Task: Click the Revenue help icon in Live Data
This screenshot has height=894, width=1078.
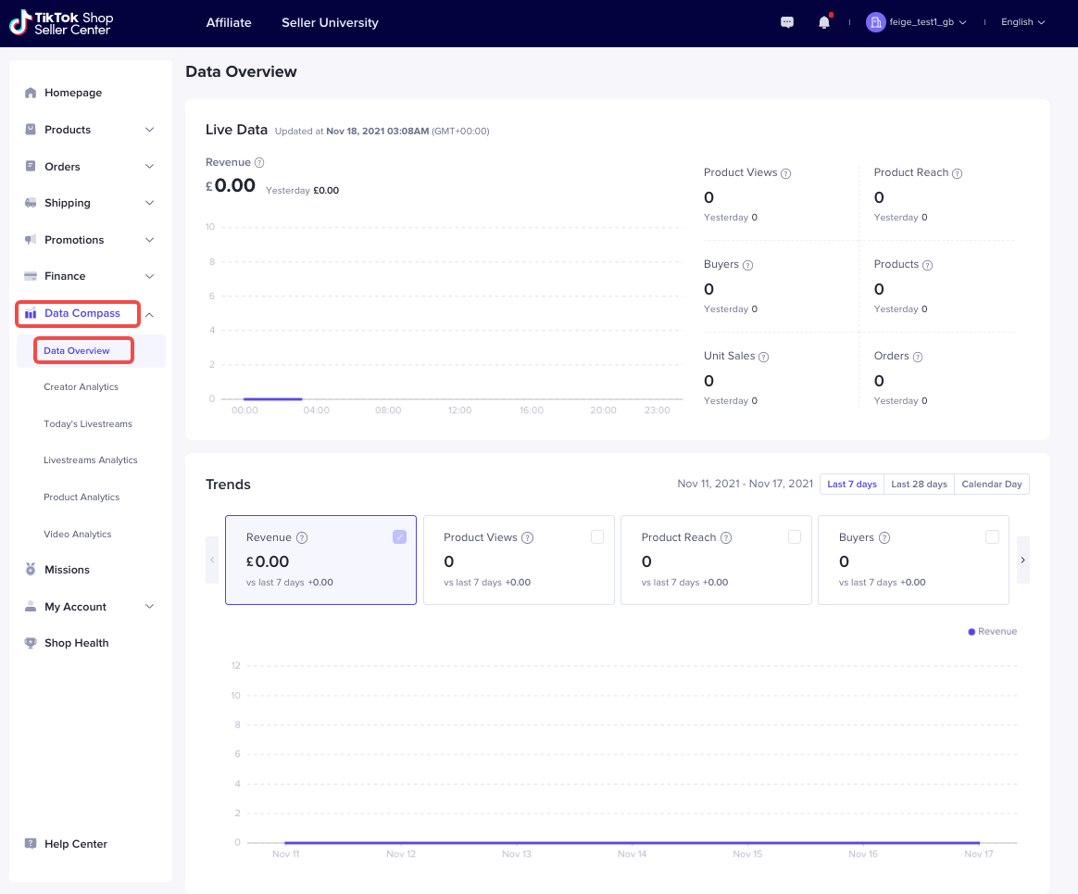Action: coord(259,163)
